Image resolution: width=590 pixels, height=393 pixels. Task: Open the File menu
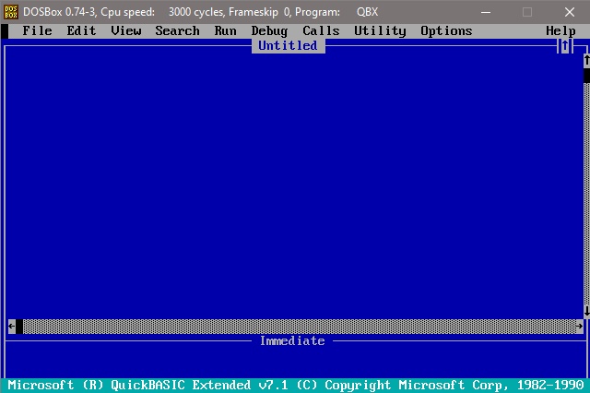coord(37,30)
